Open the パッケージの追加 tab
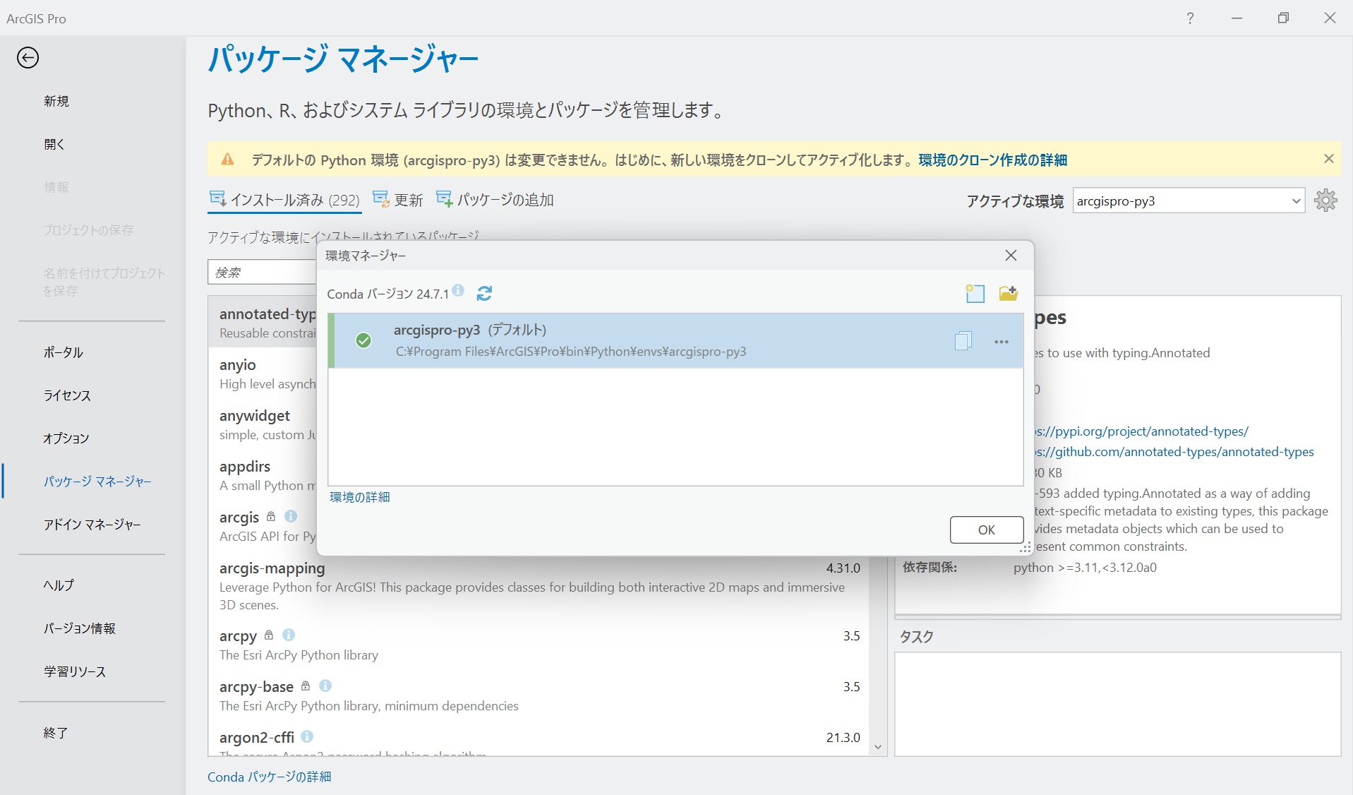This screenshot has height=795, width=1353. tap(495, 200)
